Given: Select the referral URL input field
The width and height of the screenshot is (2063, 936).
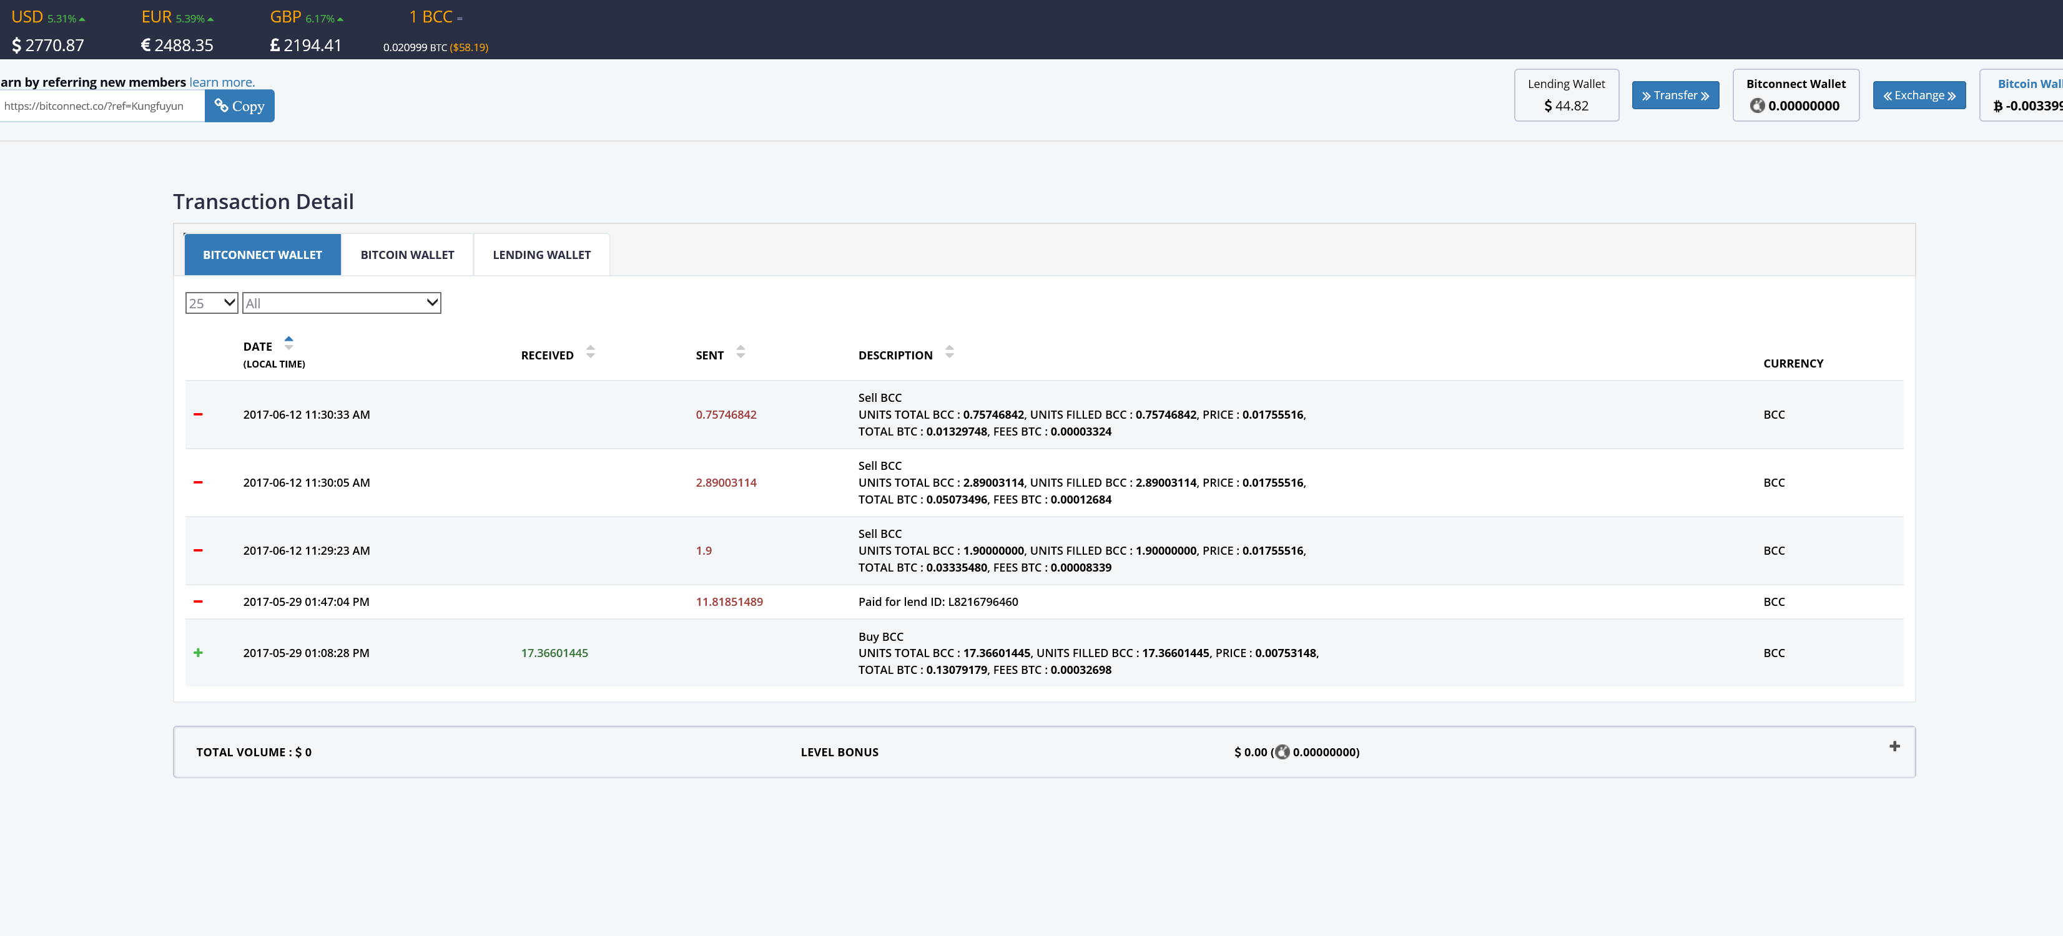Looking at the screenshot, I should coord(102,105).
